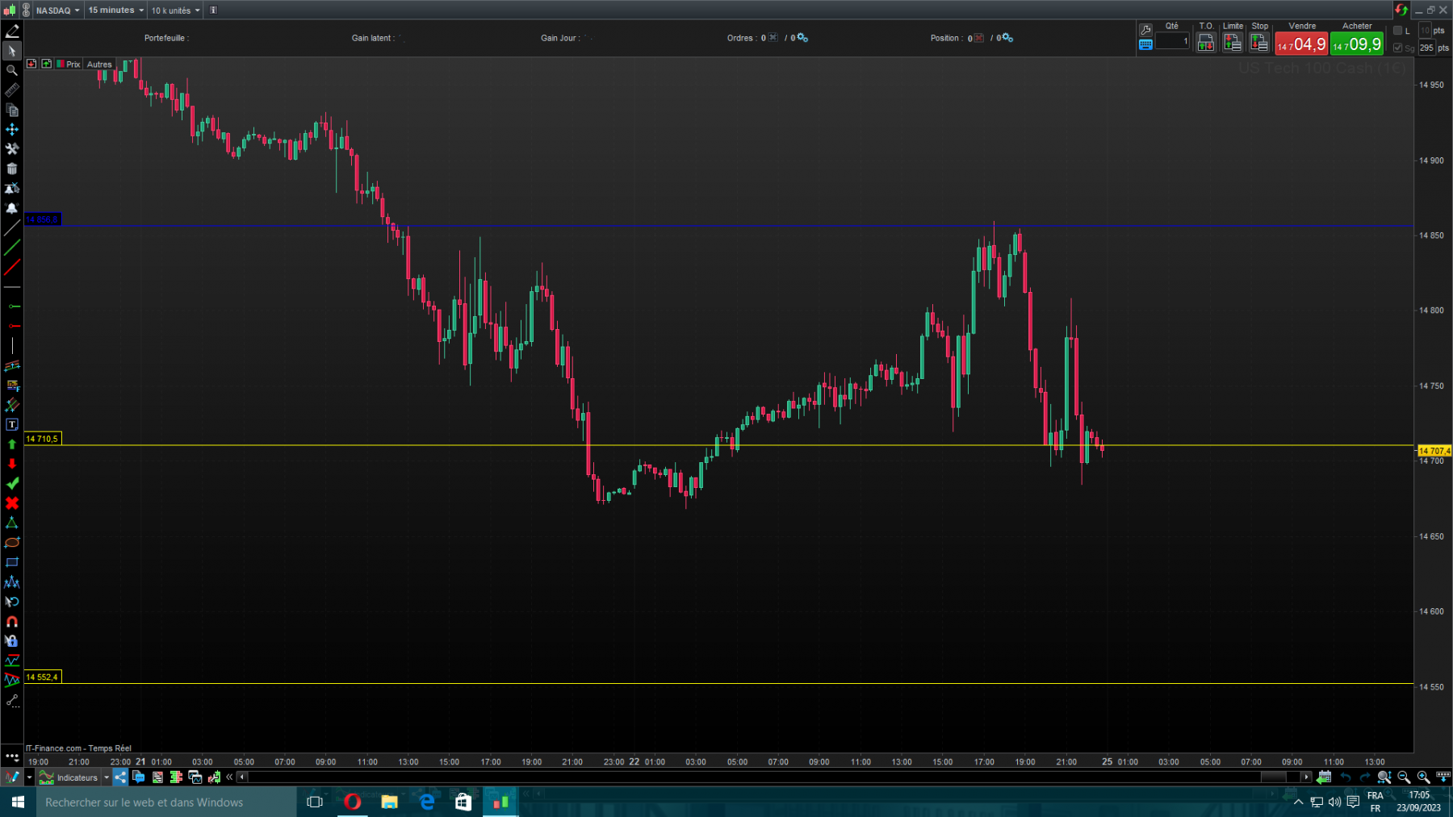The width and height of the screenshot is (1453, 817).
Task: Click the bell alert icon
Action: click(12, 208)
